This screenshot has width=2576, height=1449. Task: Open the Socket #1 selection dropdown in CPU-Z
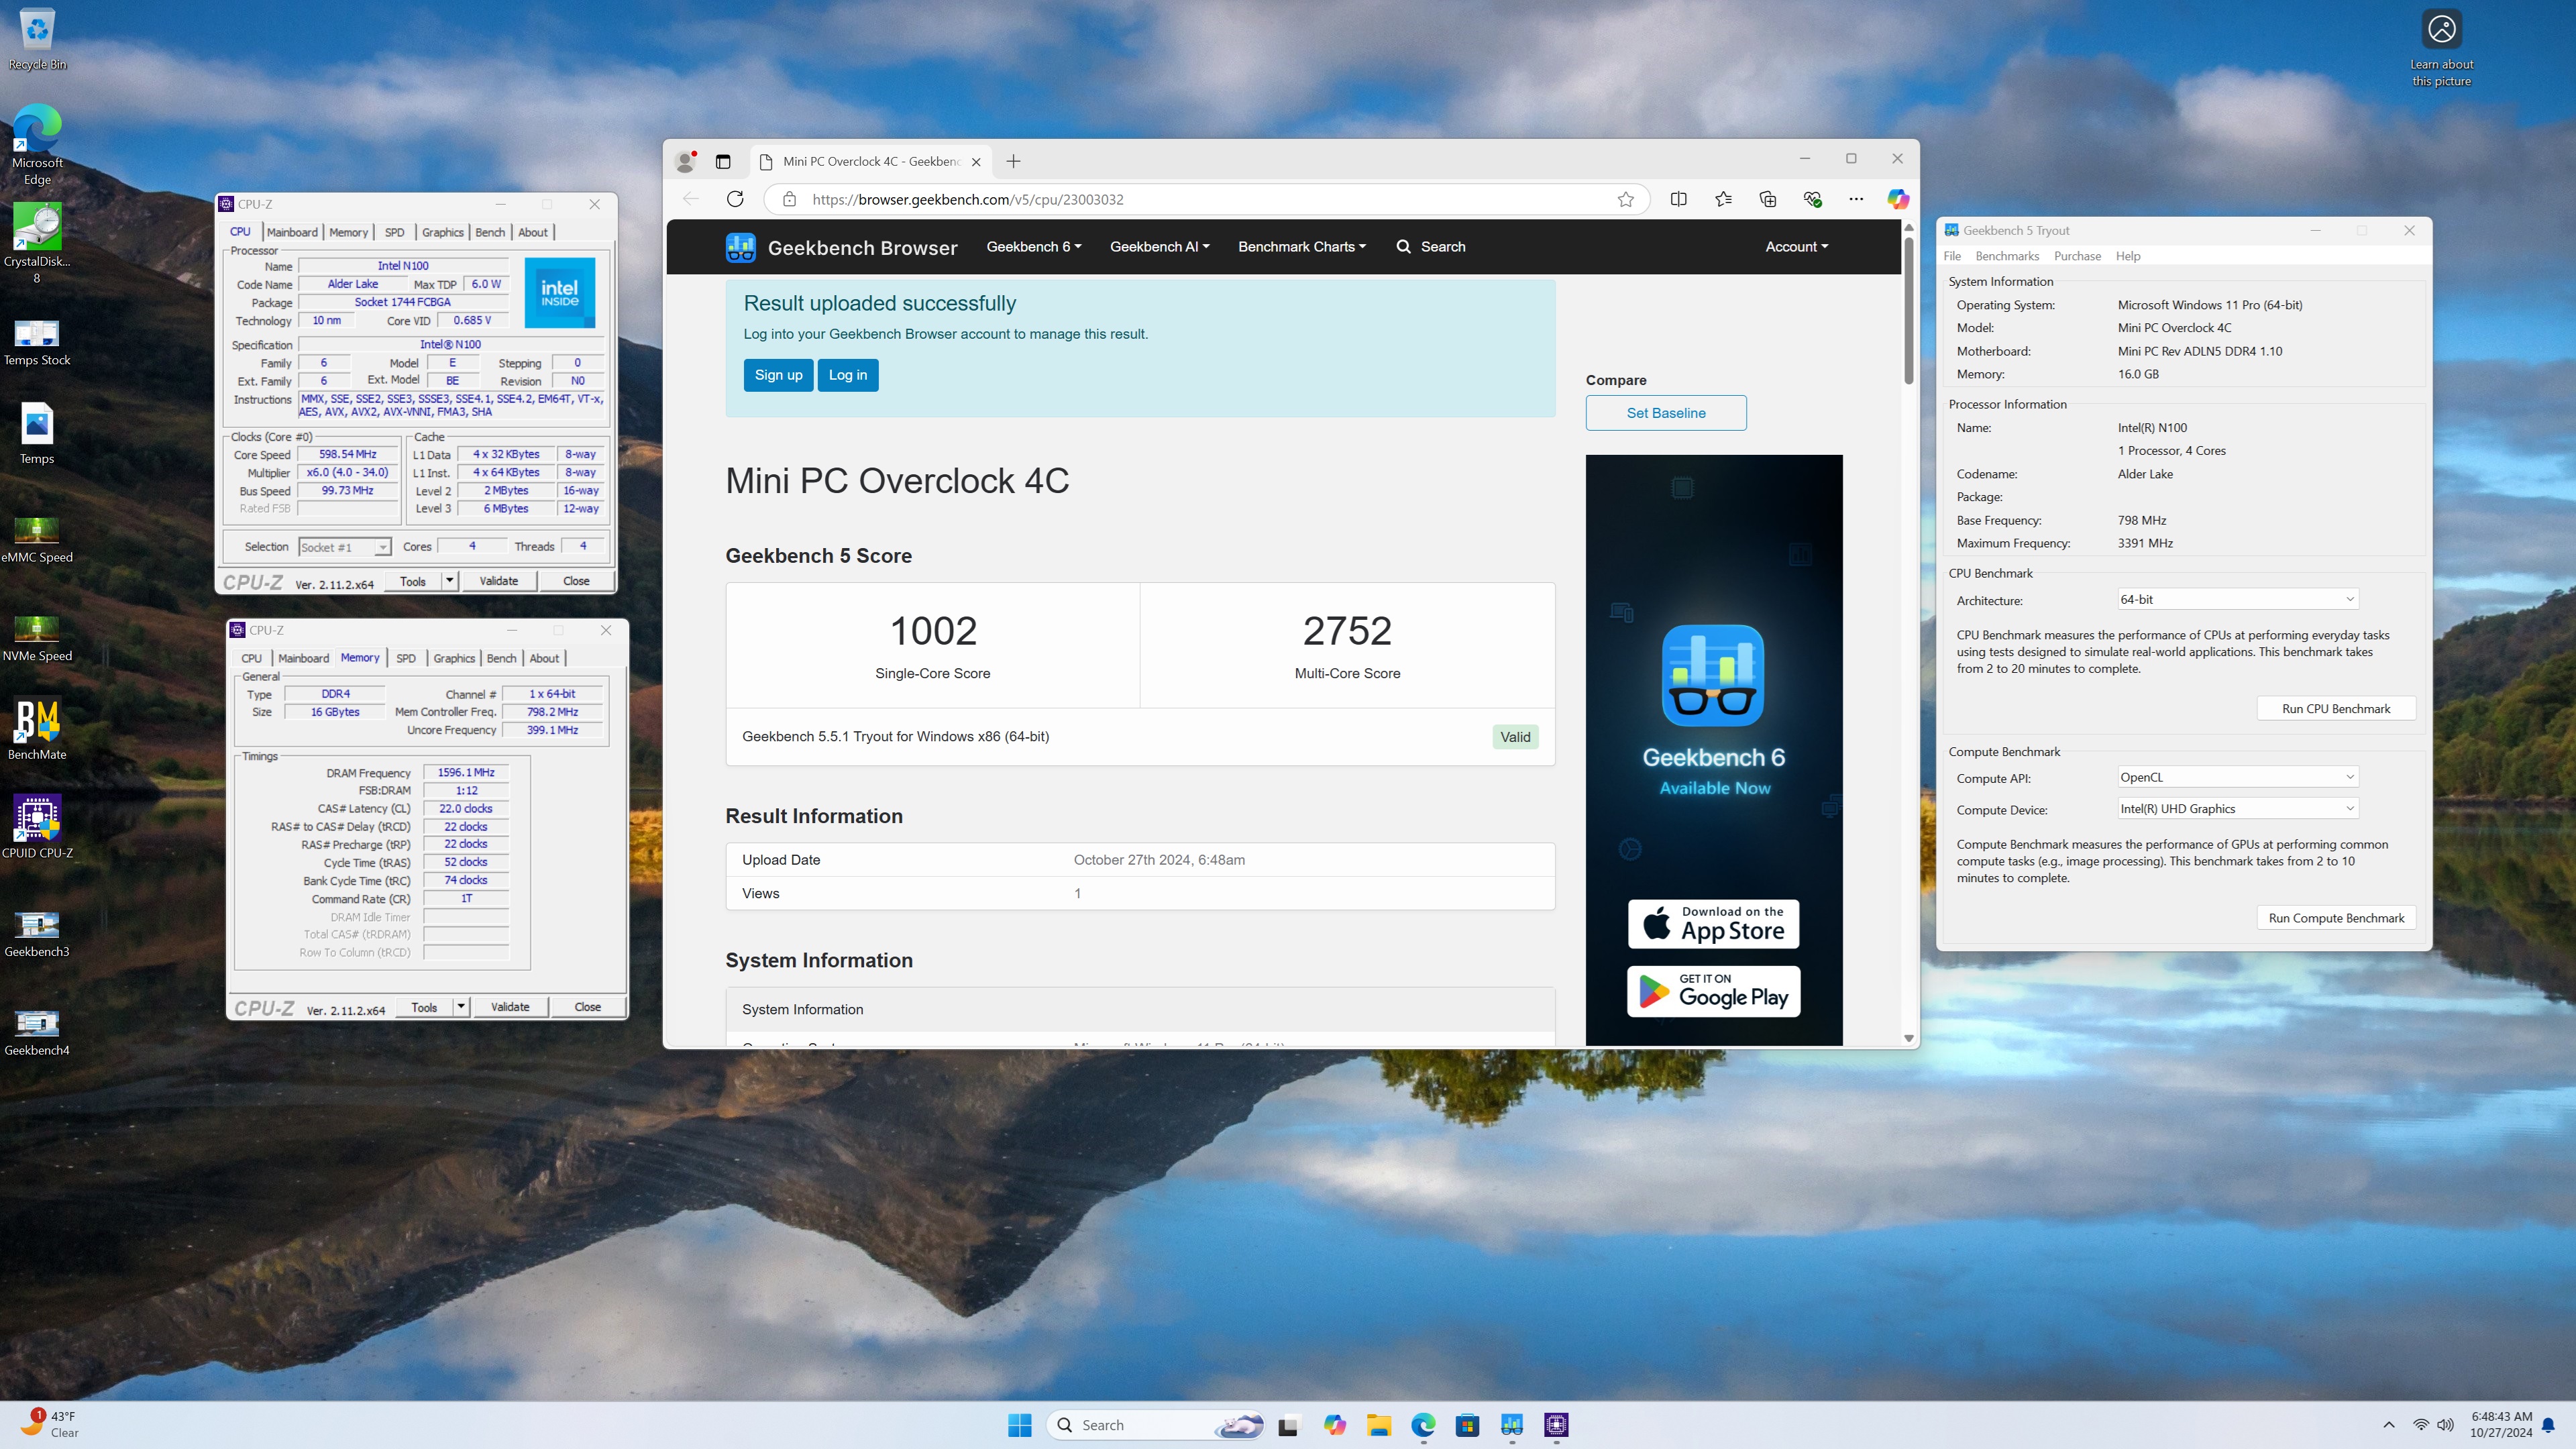click(x=344, y=547)
